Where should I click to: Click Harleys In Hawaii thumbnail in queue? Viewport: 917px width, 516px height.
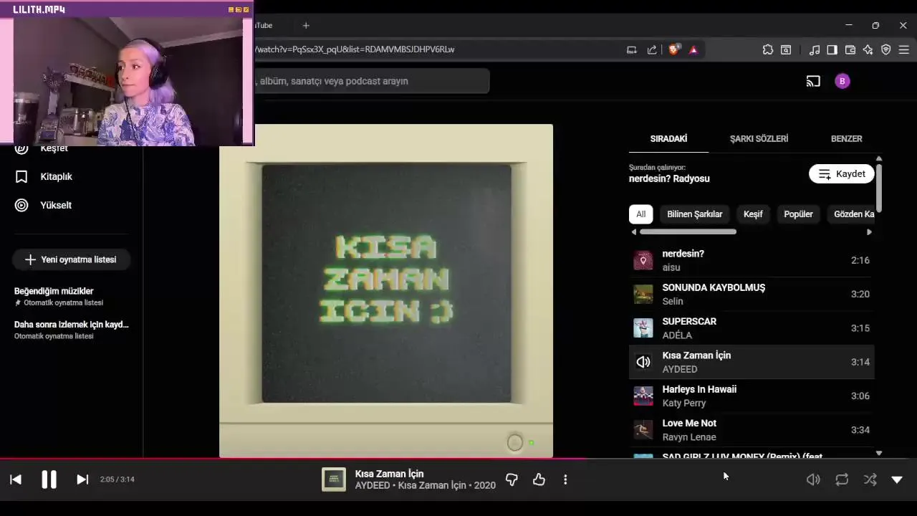[643, 396]
